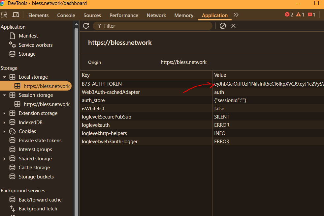The image size is (324, 216).
Task: Click the warnings count badge
Action: pos(300,14)
